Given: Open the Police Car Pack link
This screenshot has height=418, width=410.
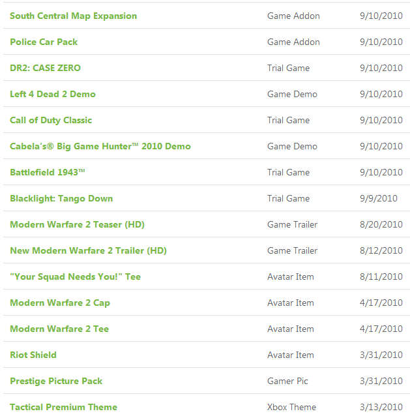Looking at the screenshot, I should pos(44,42).
